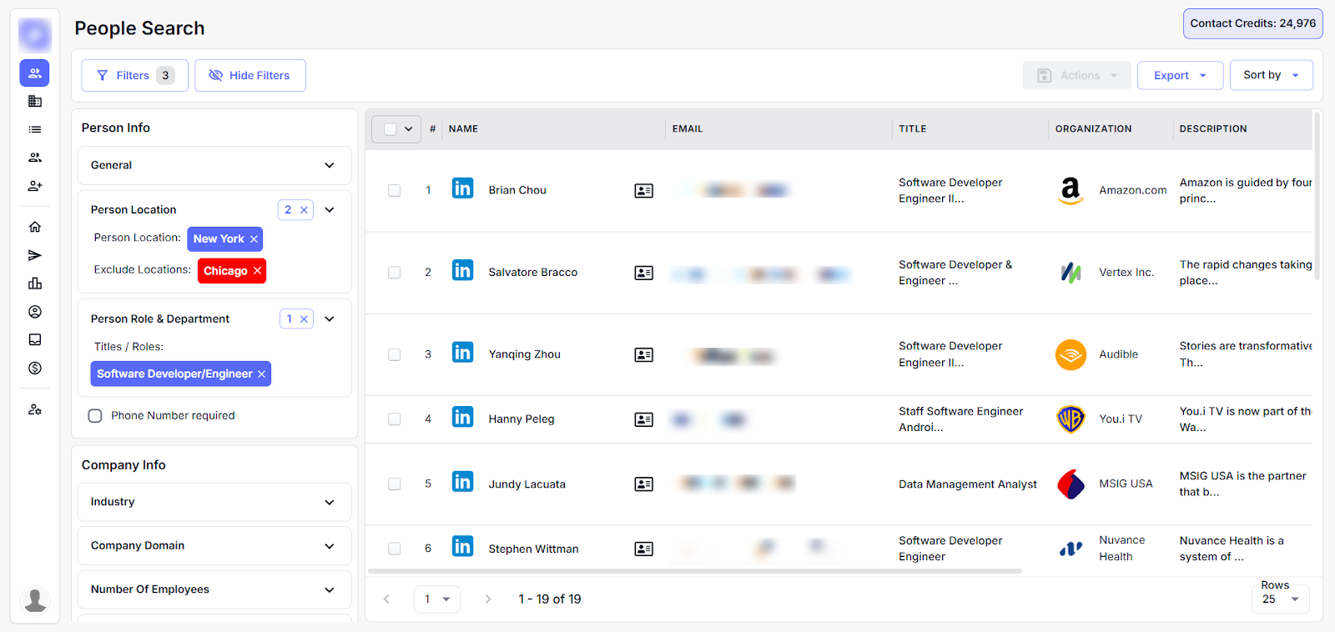1335x632 pixels.
Task: Open the Sort by dropdown
Action: click(1270, 75)
